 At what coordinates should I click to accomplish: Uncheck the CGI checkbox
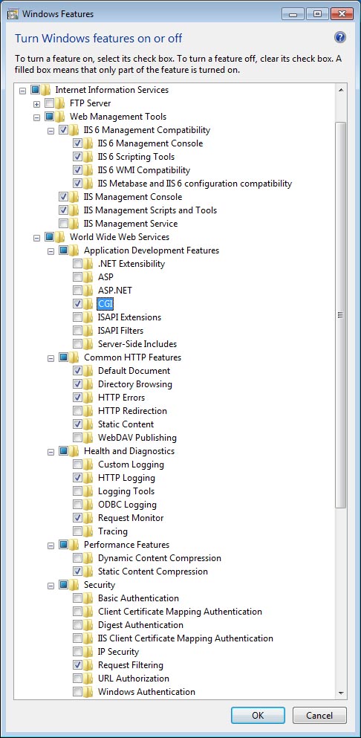tap(78, 303)
